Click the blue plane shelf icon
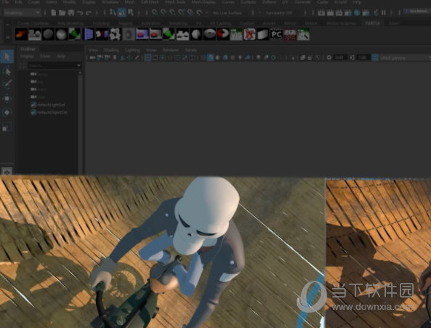 pyautogui.click(x=88, y=34)
